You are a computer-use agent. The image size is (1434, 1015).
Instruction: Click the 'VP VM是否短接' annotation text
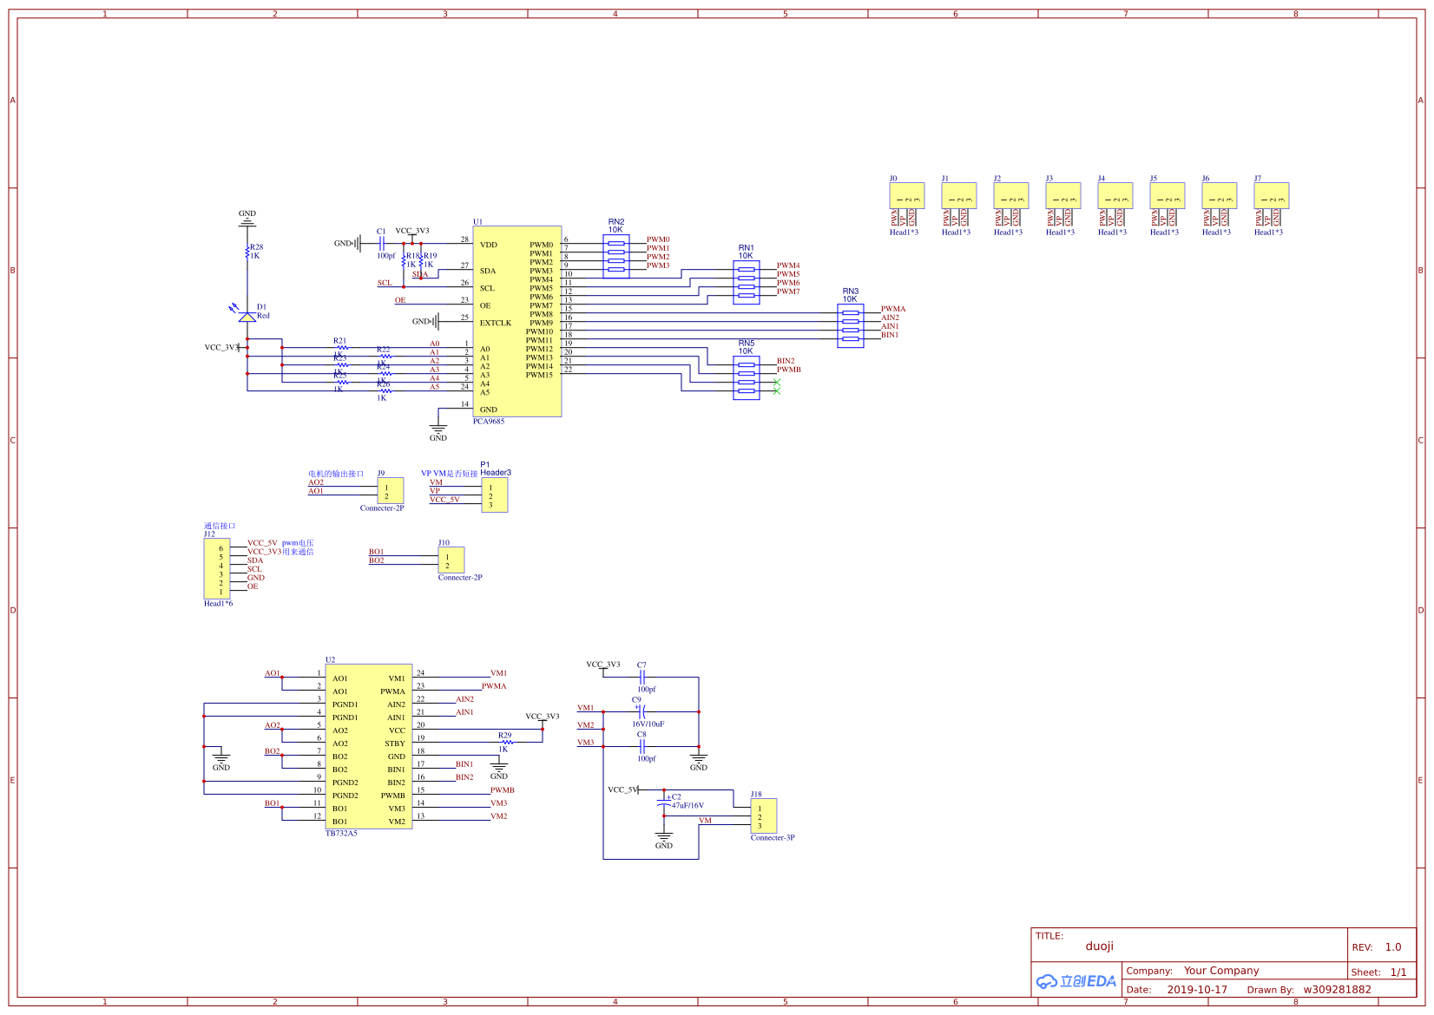point(450,474)
